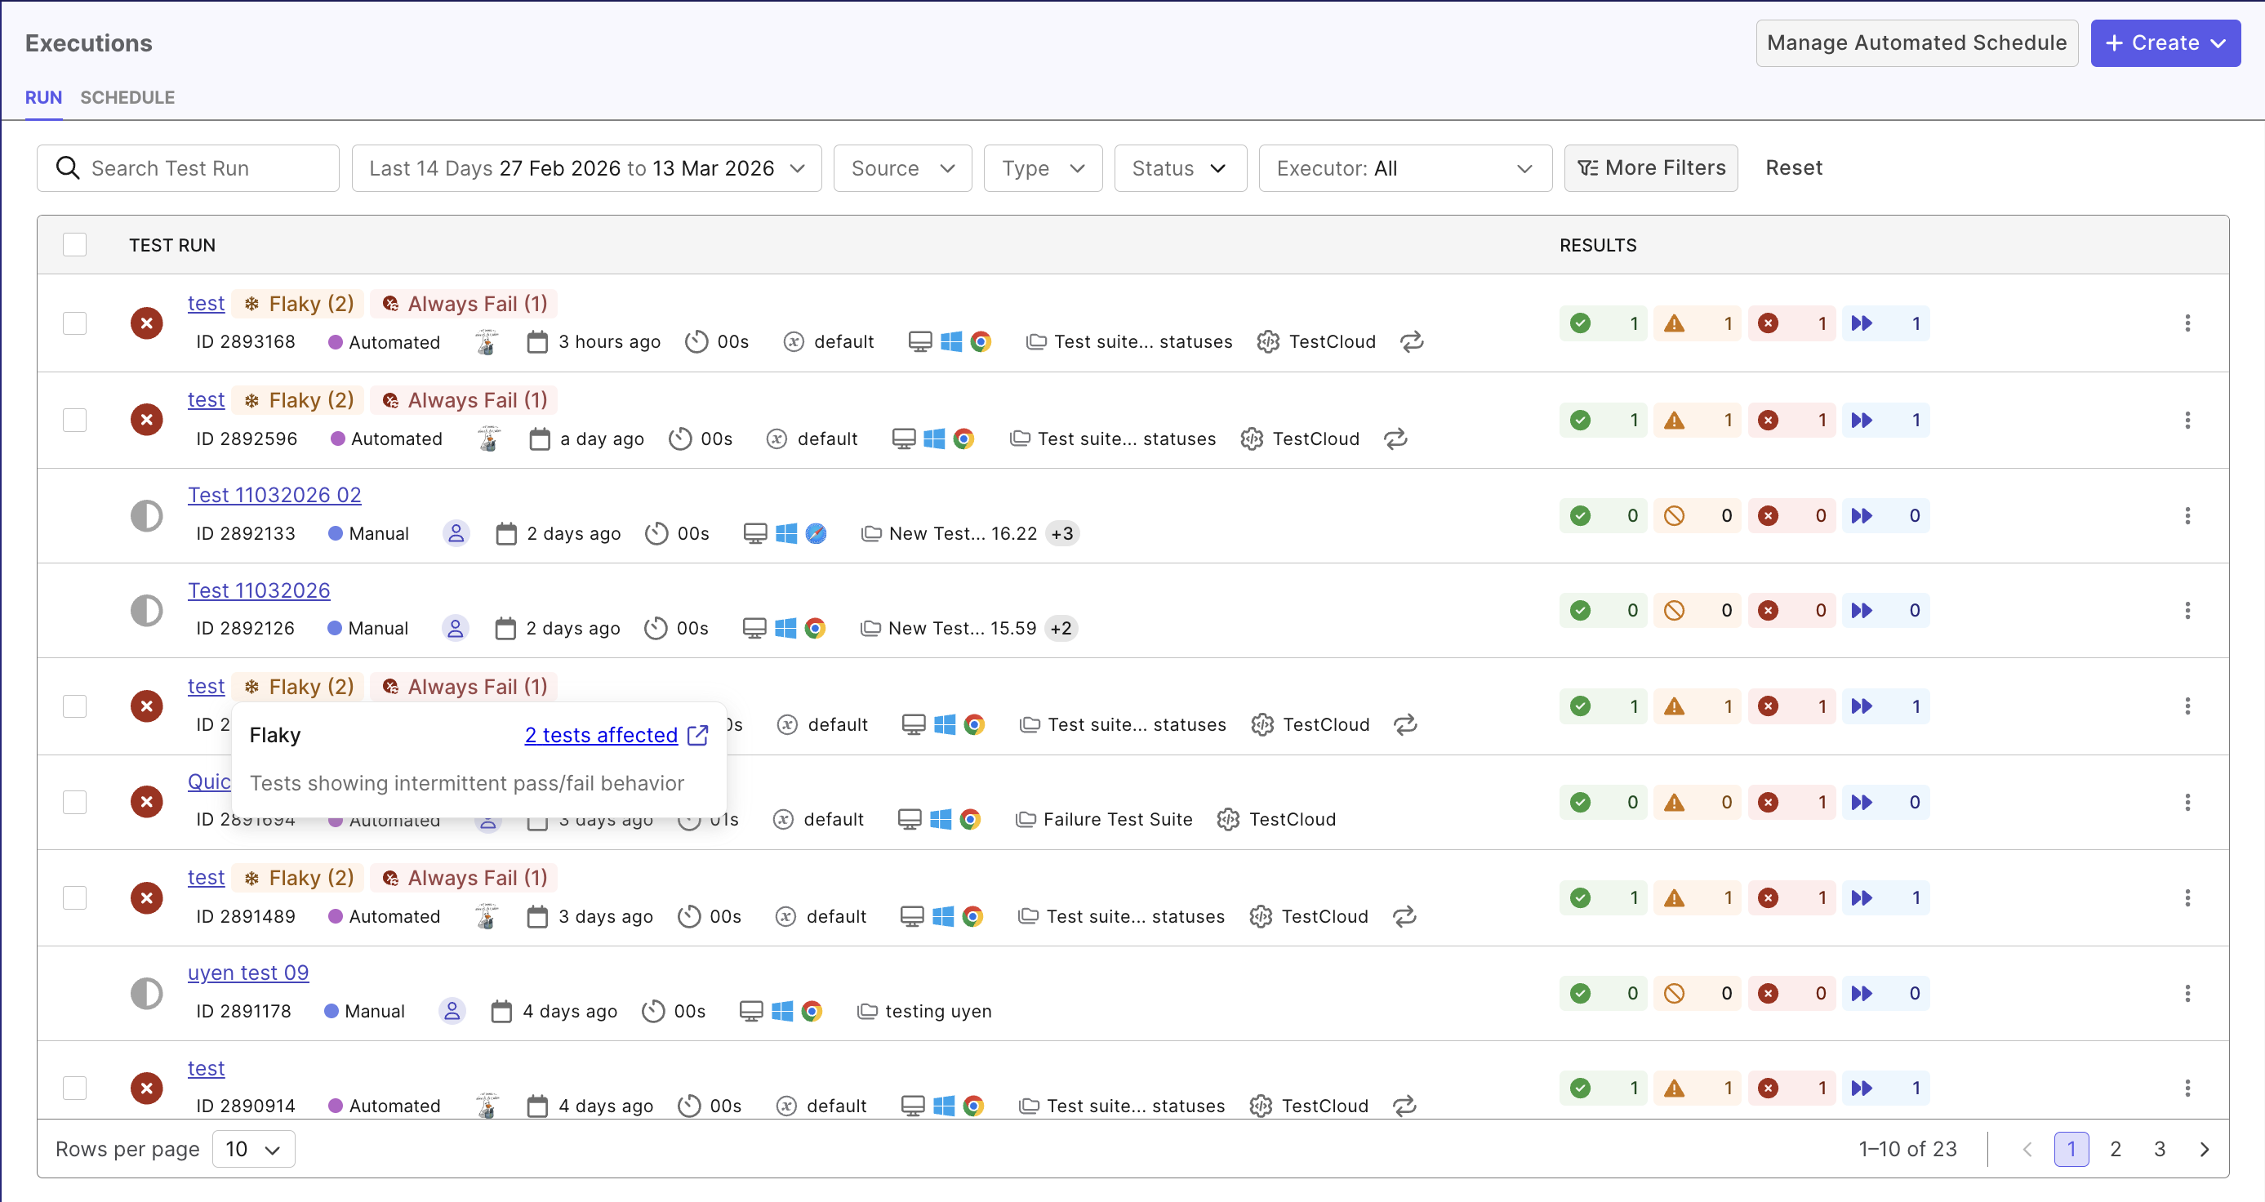The width and height of the screenshot is (2265, 1202).
Task: Click the user avatar icon on Test 11032026 row
Action: pos(455,628)
